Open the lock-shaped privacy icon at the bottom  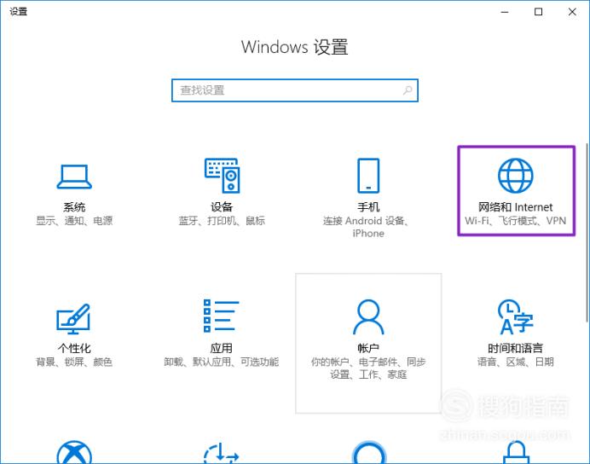tap(516, 452)
